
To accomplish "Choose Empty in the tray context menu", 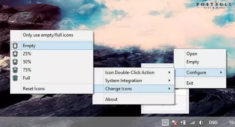I will 193,62.
